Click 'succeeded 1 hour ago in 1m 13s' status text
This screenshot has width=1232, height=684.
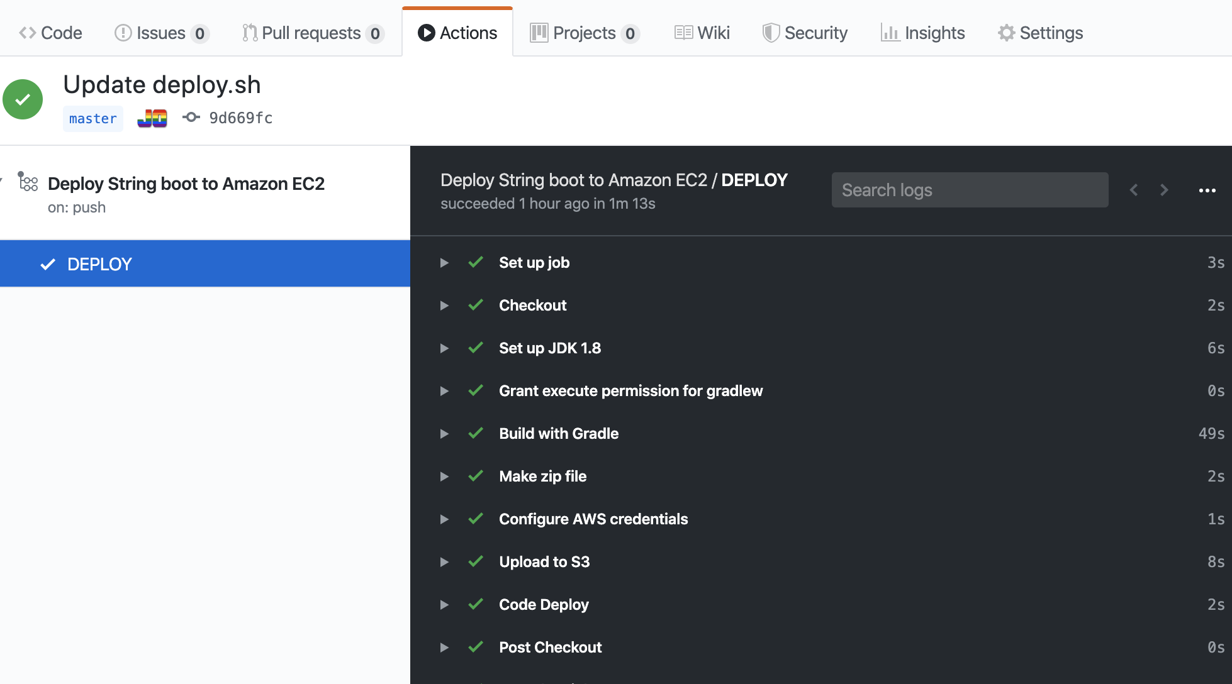coord(547,204)
